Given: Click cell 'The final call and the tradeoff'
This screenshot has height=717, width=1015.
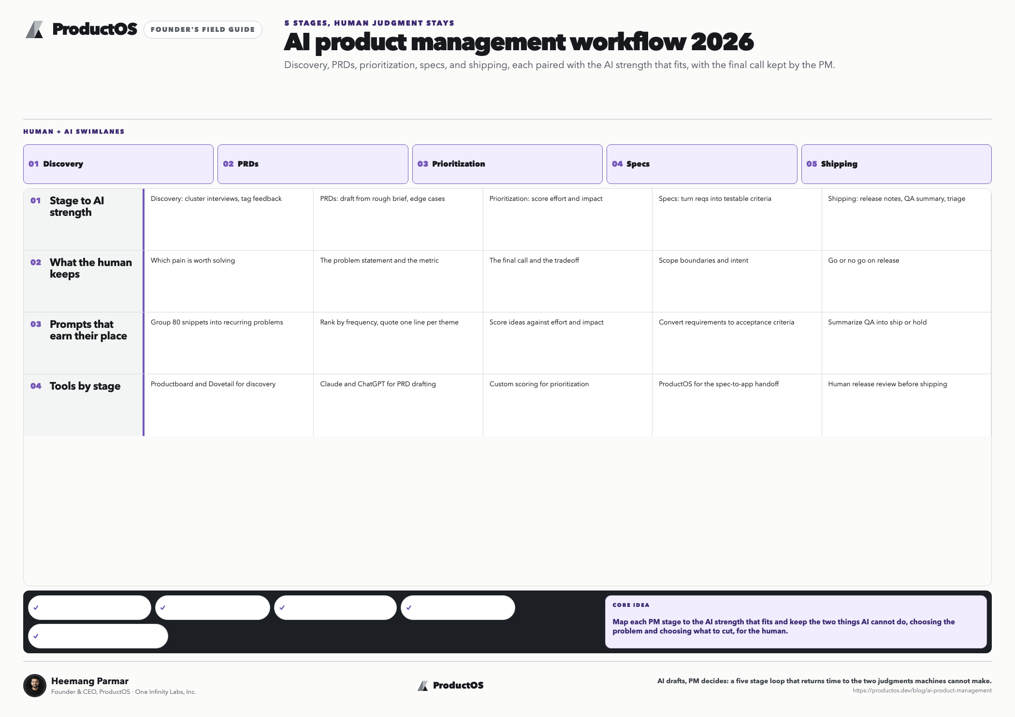Looking at the screenshot, I should (x=567, y=281).
